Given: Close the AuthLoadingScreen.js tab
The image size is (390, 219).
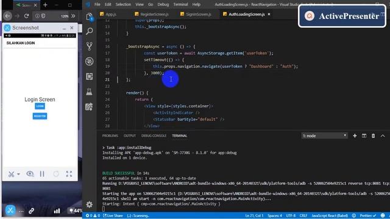Looking at the screenshot, I should [269, 15].
